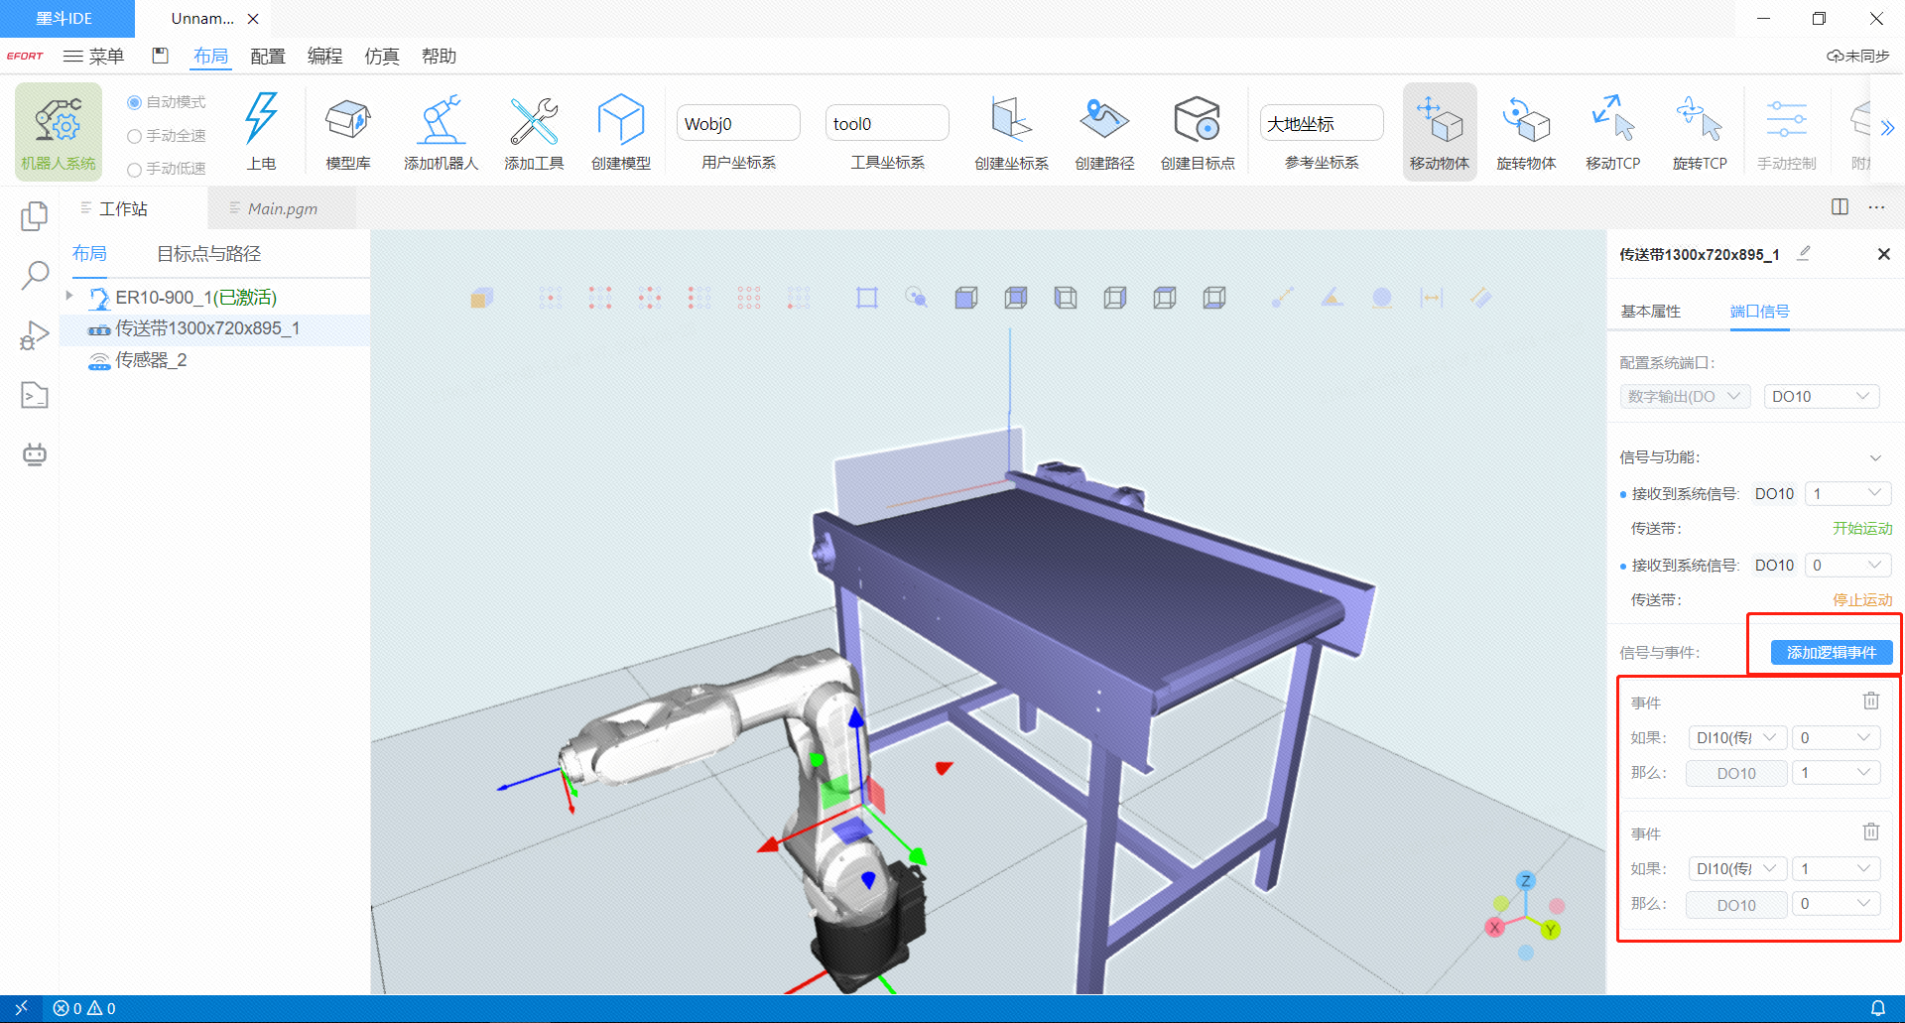Select Manual Low Speed (手动低速) radio button
Viewport: 1905px width, 1023px height.
coord(135,170)
